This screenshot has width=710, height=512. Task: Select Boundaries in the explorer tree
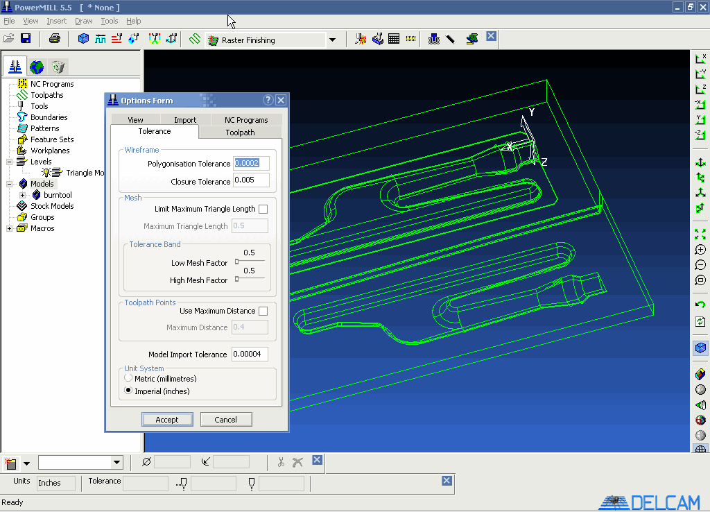click(49, 117)
